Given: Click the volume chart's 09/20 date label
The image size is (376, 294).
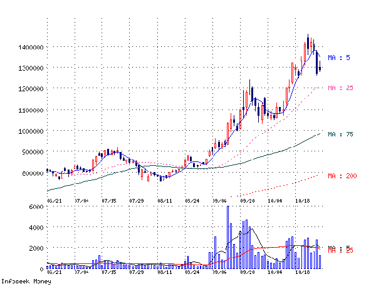Looking at the screenshot, I should pos(248,272).
